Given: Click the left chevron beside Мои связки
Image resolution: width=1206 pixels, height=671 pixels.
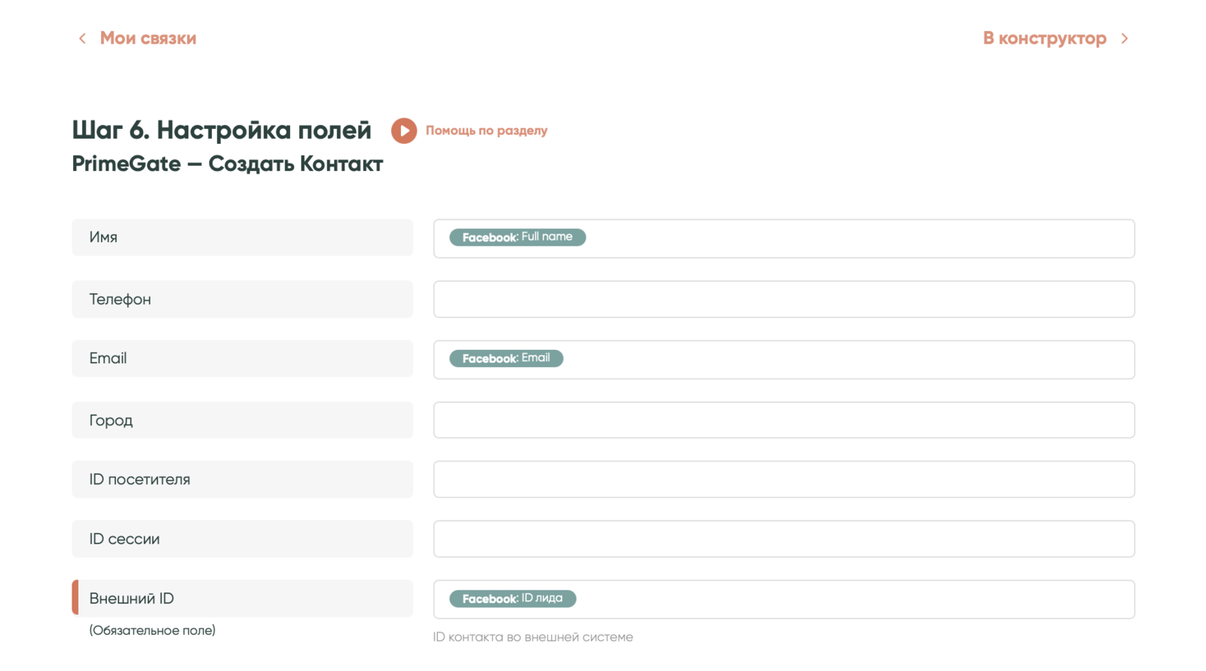Looking at the screenshot, I should coord(82,38).
